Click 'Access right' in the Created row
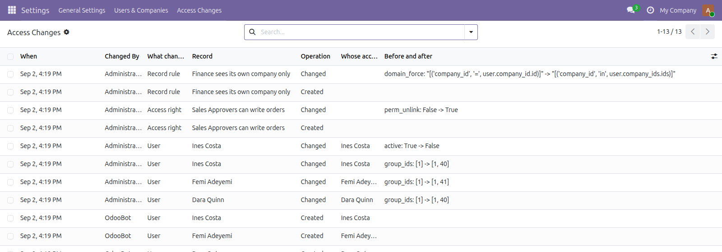722x252 pixels. coord(164,128)
